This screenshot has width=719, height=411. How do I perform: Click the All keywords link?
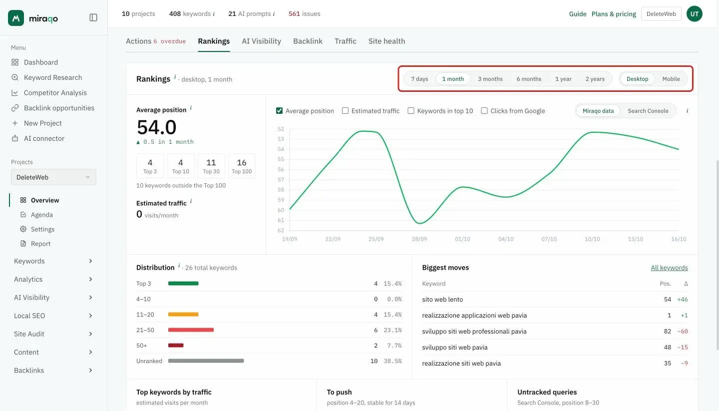(x=669, y=268)
